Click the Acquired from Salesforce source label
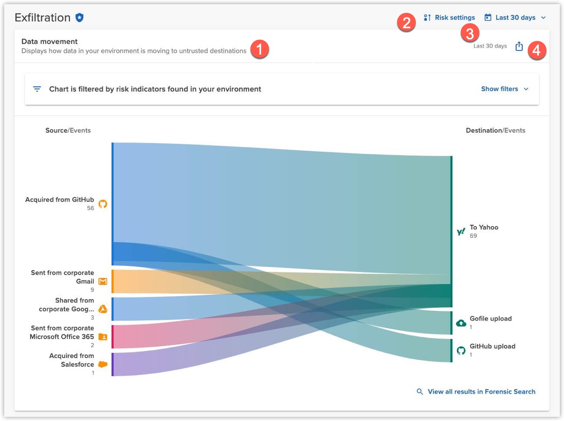This screenshot has width=564, height=421. pos(72,359)
